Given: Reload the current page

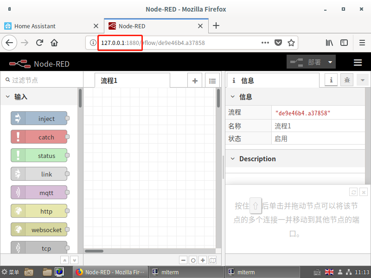Looking at the screenshot, I should coord(39,43).
